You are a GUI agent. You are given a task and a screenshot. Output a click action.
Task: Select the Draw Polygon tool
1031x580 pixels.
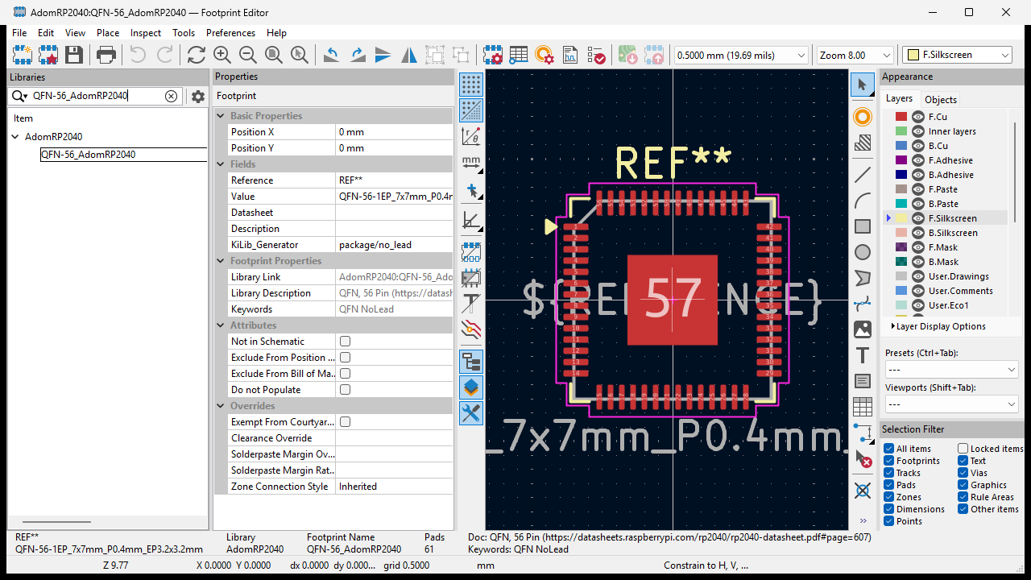863,278
